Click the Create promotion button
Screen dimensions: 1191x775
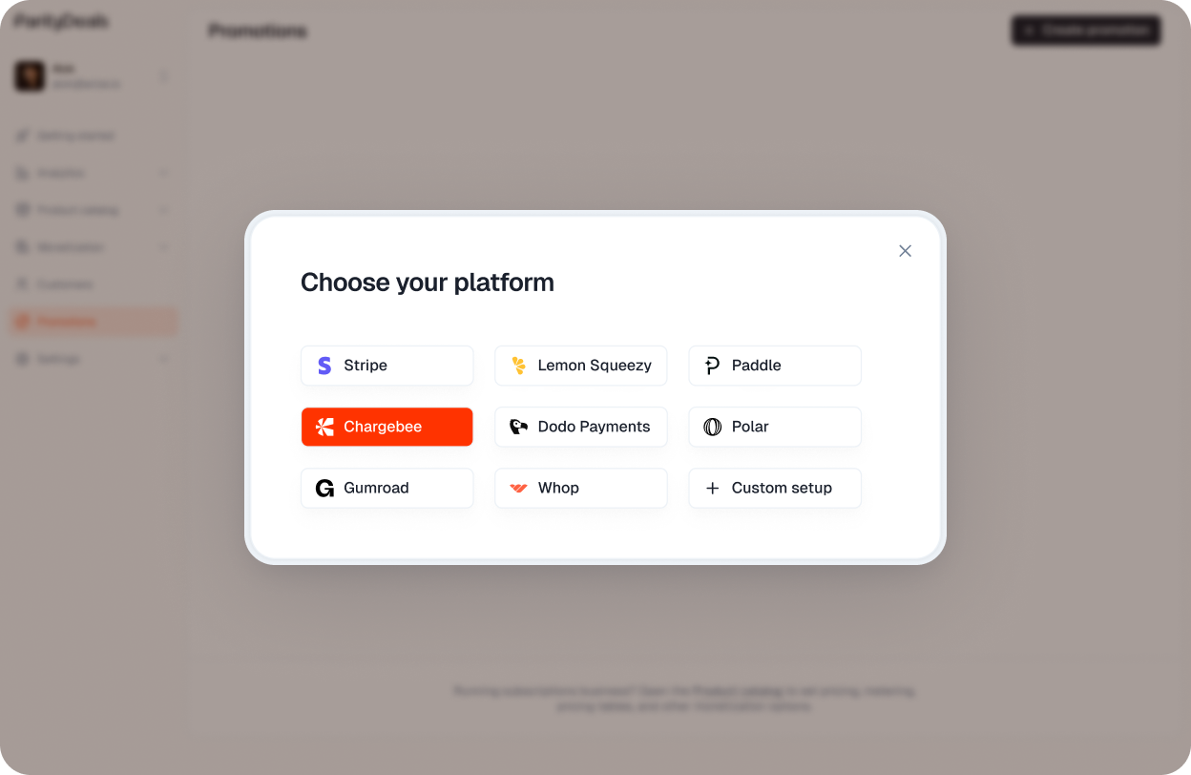tap(1086, 30)
